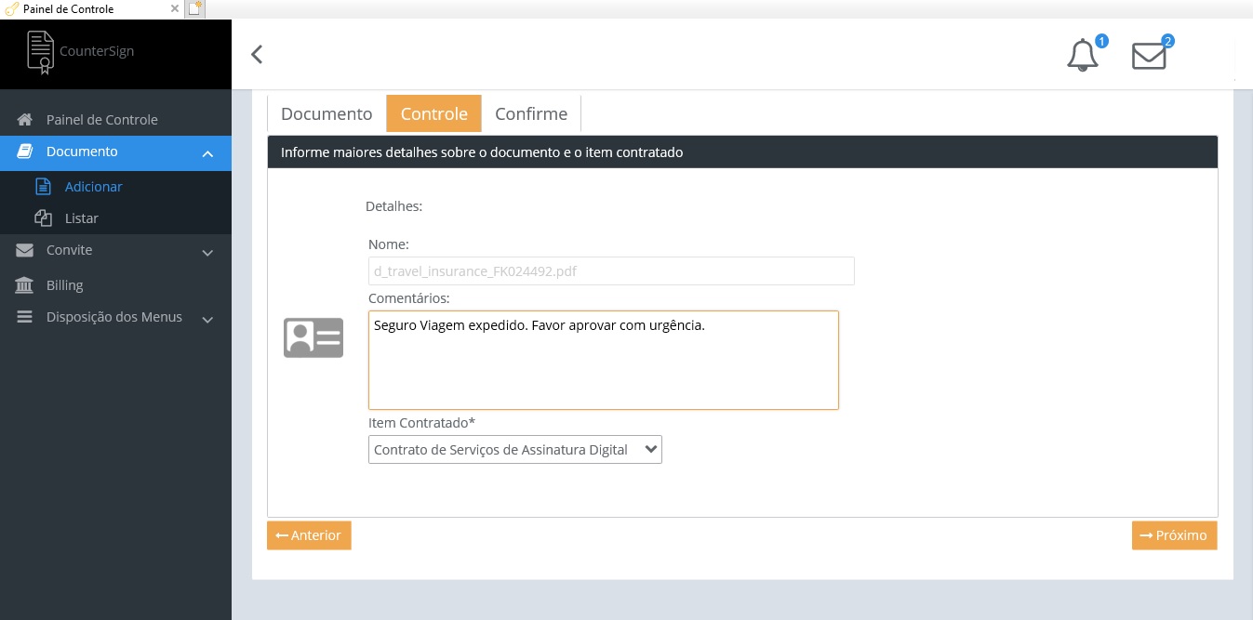Click the notification bell icon
The height and width of the screenshot is (620, 1253).
(x=1082, y=56)
